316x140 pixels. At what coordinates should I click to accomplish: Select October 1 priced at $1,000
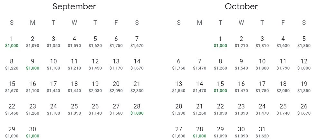click(220, 42)
